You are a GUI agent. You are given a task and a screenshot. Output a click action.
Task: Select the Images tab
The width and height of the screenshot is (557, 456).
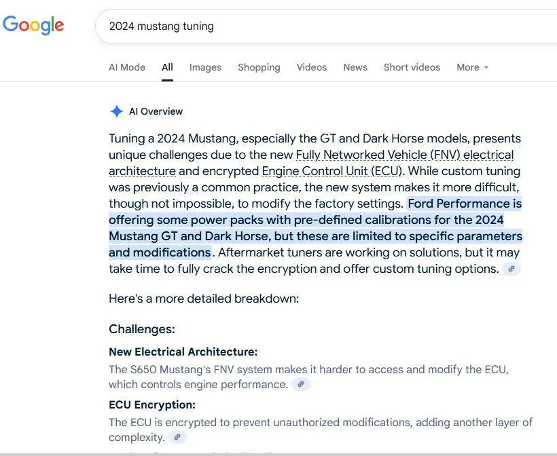(205, 67)
